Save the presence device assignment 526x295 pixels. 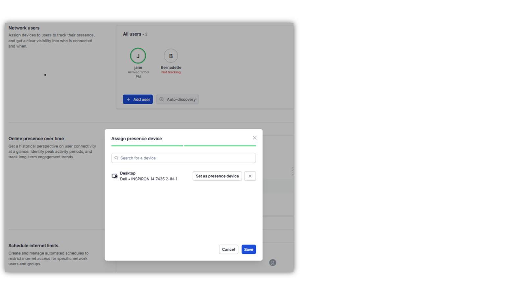[x=249, y=249]
